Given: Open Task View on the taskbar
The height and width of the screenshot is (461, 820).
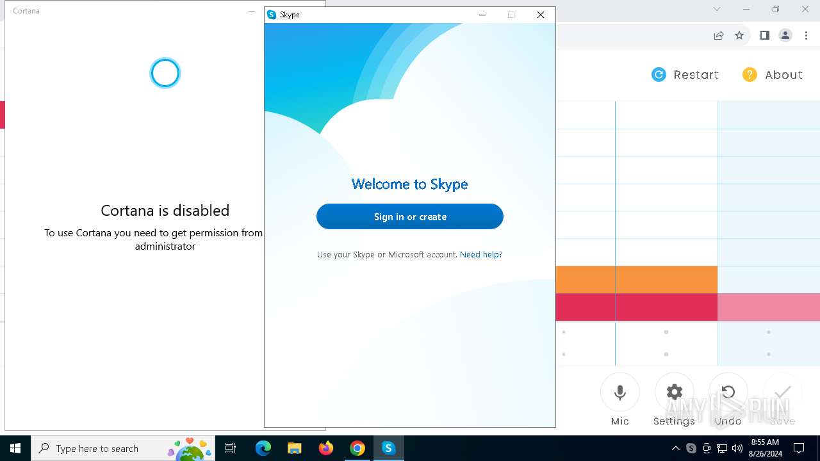Looking at the screenshot, I should click(231, 448).
